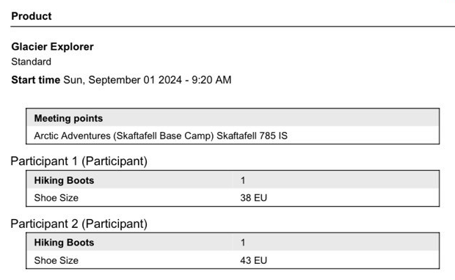Click Shoe Size label under Participant 1
Image resolution: width=455 pixels, height=280 pixels.
click(x=57, y=198)
